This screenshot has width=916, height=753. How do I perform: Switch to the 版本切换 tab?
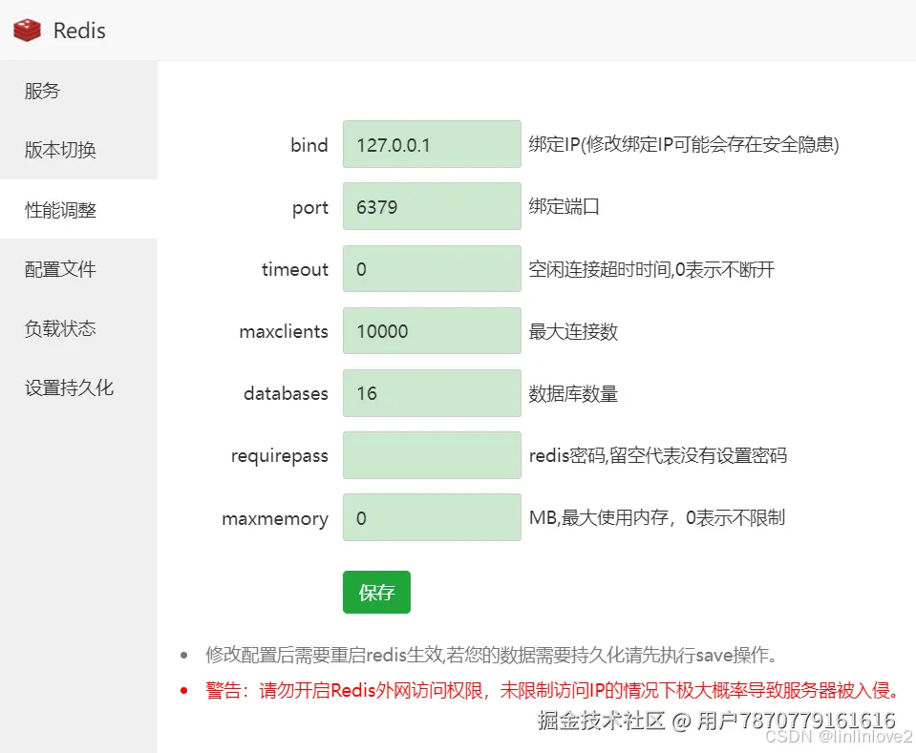point(78,150)
